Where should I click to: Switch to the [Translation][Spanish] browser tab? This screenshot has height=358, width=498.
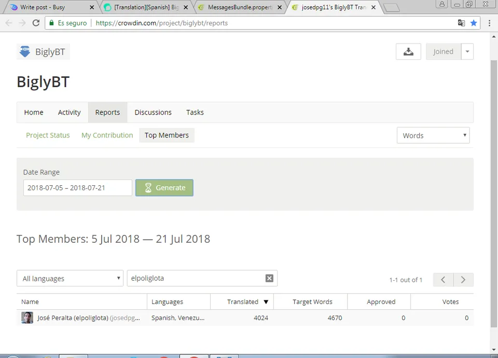point(146,7)
